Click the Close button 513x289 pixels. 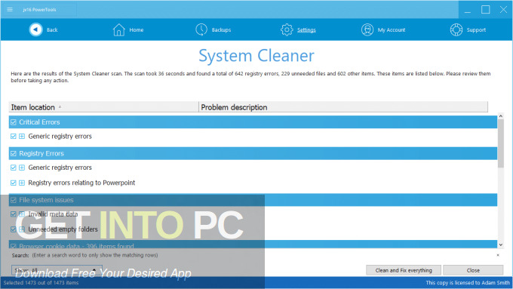[x=473, y=270]
